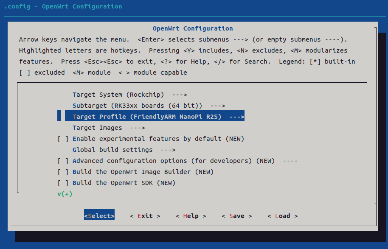This screenshot has width=388, height=249.
Task: Open the Target System (Rockchip) submenu
Action: (129, 95)
